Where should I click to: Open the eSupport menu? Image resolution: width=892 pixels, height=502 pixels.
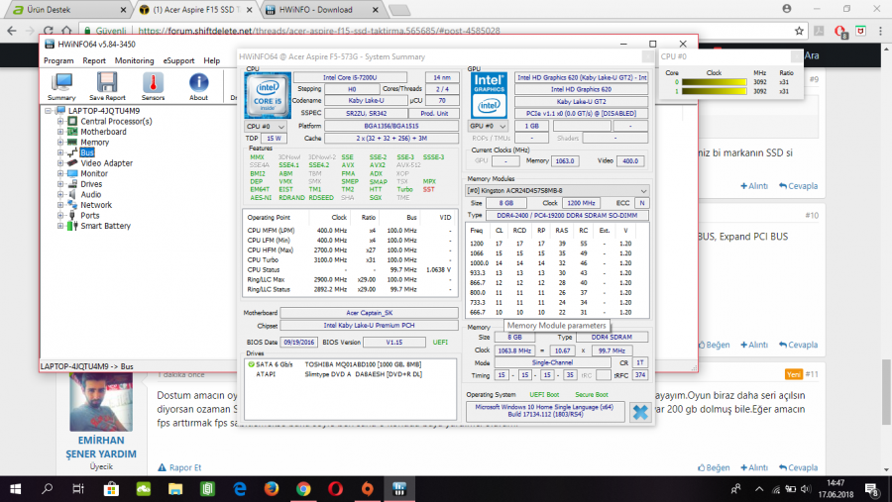tap(178, 60)
